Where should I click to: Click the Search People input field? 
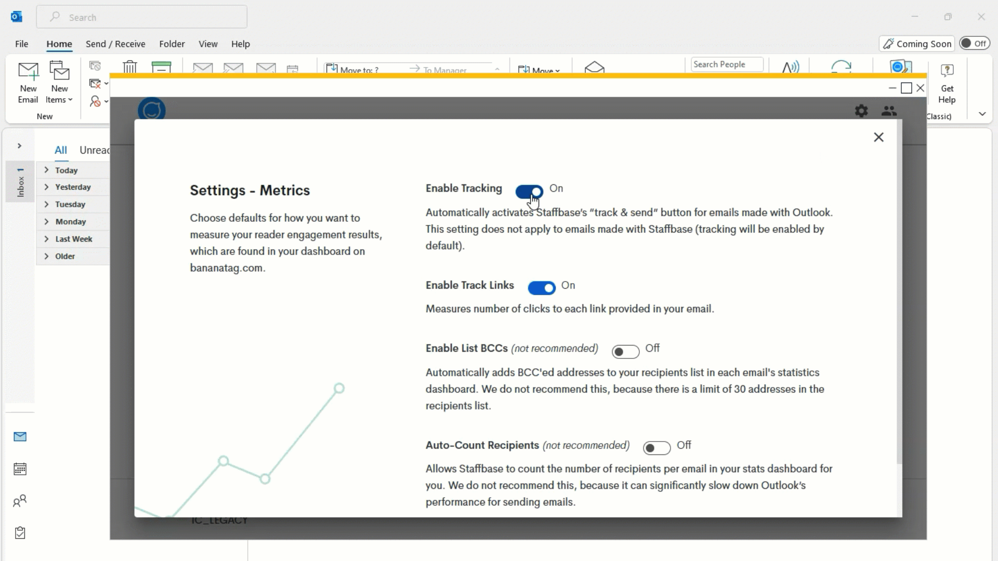tap(727, 64)
